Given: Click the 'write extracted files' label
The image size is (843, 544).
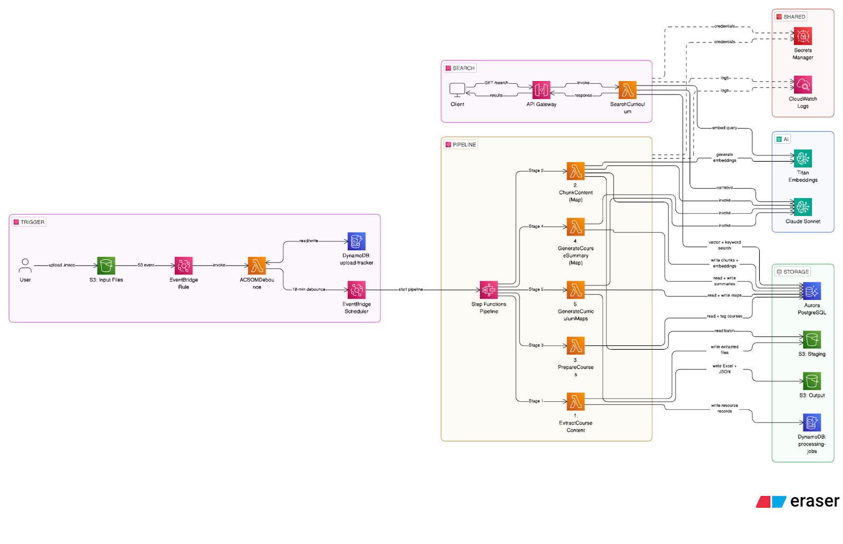Looking at the screenshot, I should 724,350.
